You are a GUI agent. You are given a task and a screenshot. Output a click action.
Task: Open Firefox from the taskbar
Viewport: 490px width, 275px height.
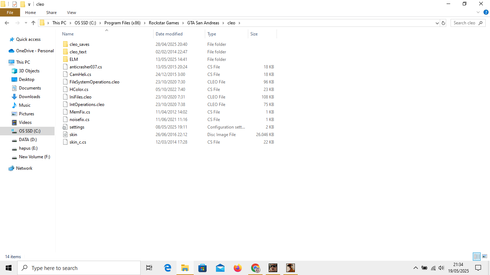click(x=237, y=268)
